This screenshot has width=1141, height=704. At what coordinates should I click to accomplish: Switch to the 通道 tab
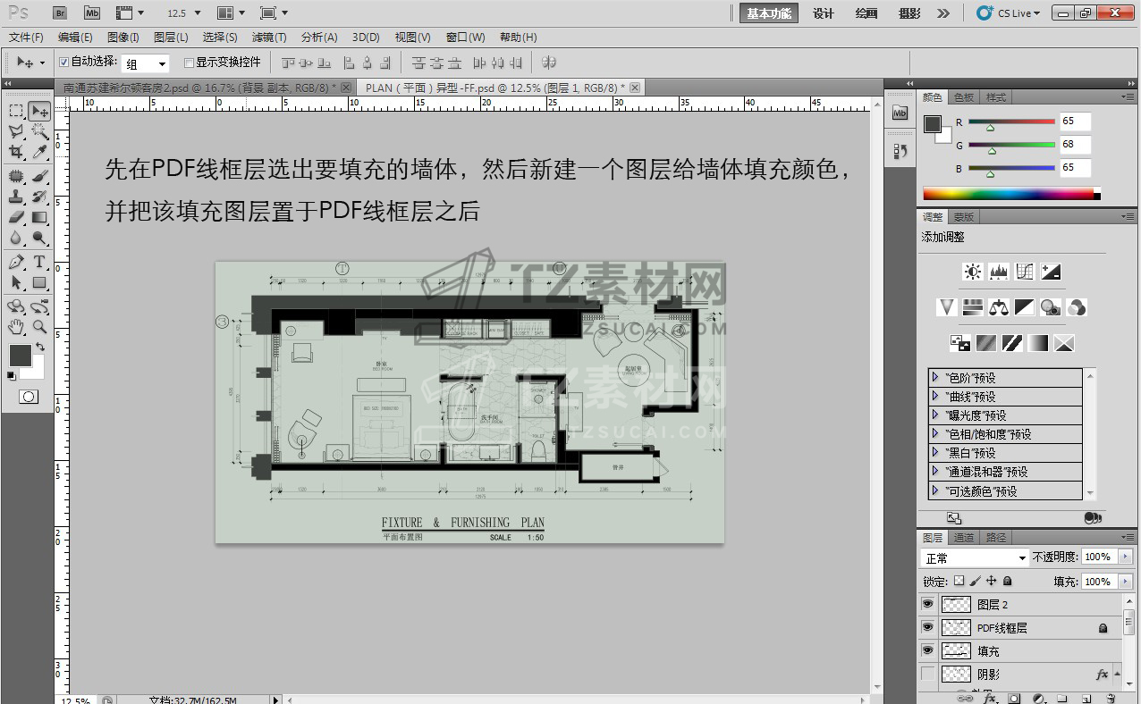tap(963, 538)
